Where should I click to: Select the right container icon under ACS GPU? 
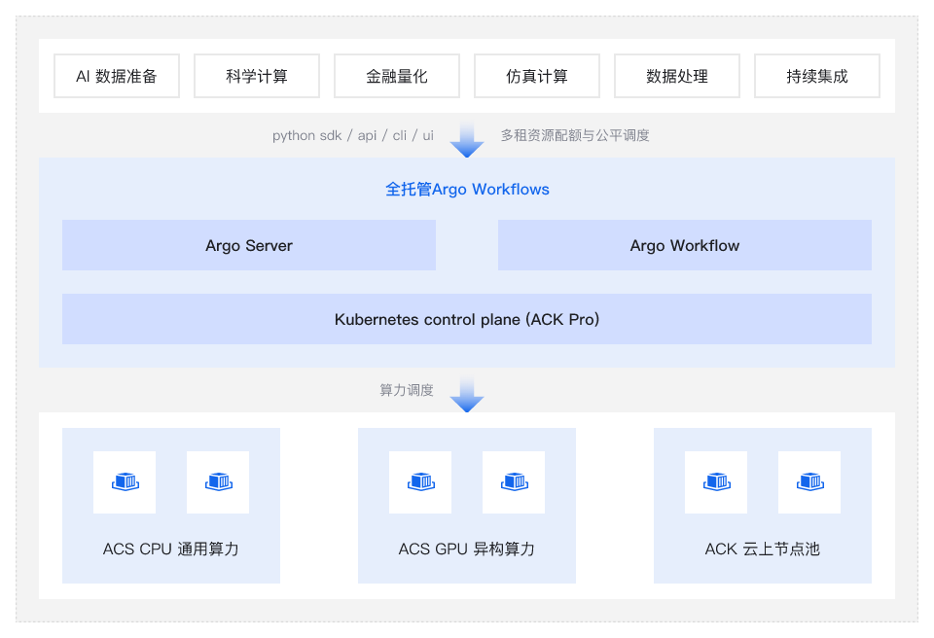[x=513, y=481]
